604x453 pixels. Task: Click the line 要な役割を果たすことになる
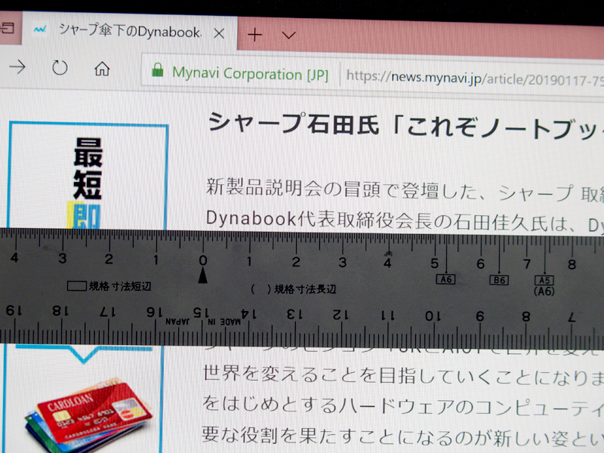(x=403, y=436)
